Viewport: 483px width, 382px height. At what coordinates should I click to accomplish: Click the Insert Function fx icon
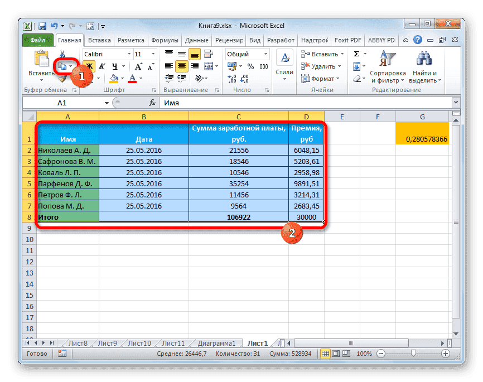[152, 103]
